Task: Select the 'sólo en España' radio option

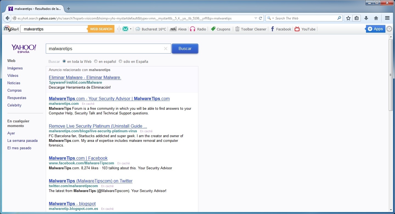Action: click(120, 61)
